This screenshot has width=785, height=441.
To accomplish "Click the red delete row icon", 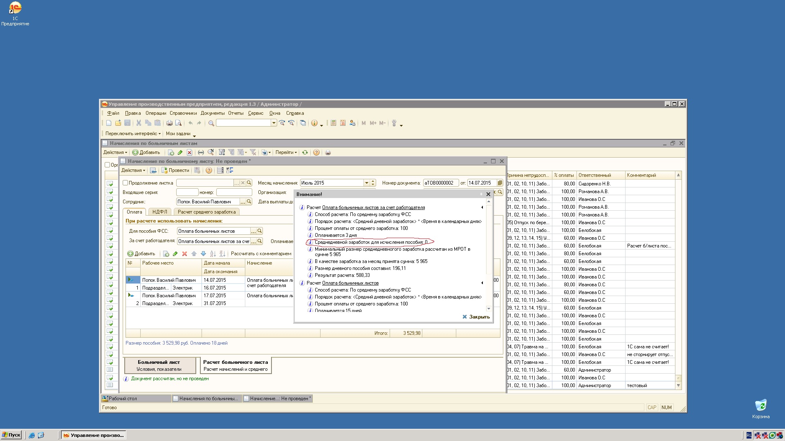I will (184, 254).
